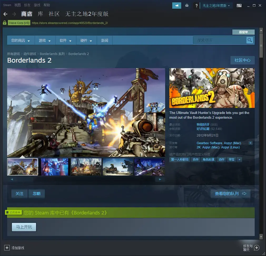This screenshot has width=266, height=256.
Task: Open the Steam menu
Action: point(7,5)
